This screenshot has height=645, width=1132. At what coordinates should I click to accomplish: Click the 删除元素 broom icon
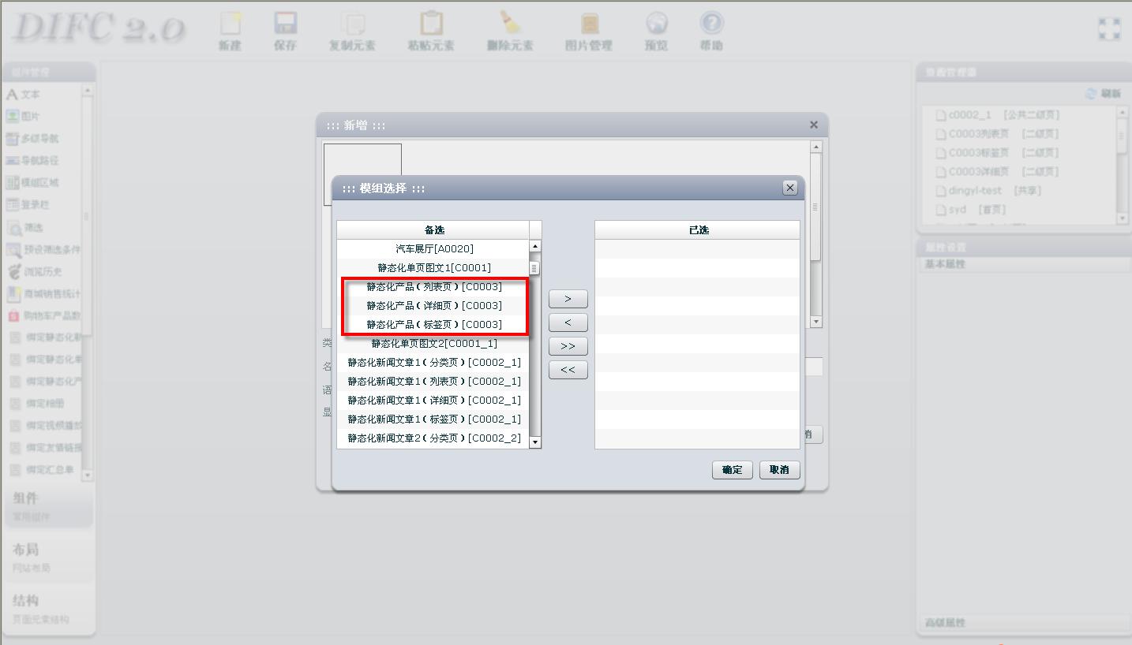tap(510, 24)
